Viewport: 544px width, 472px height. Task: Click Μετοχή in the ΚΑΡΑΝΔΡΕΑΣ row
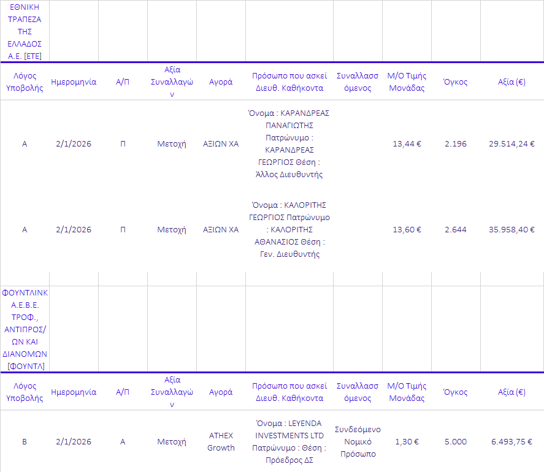point(172,143)
